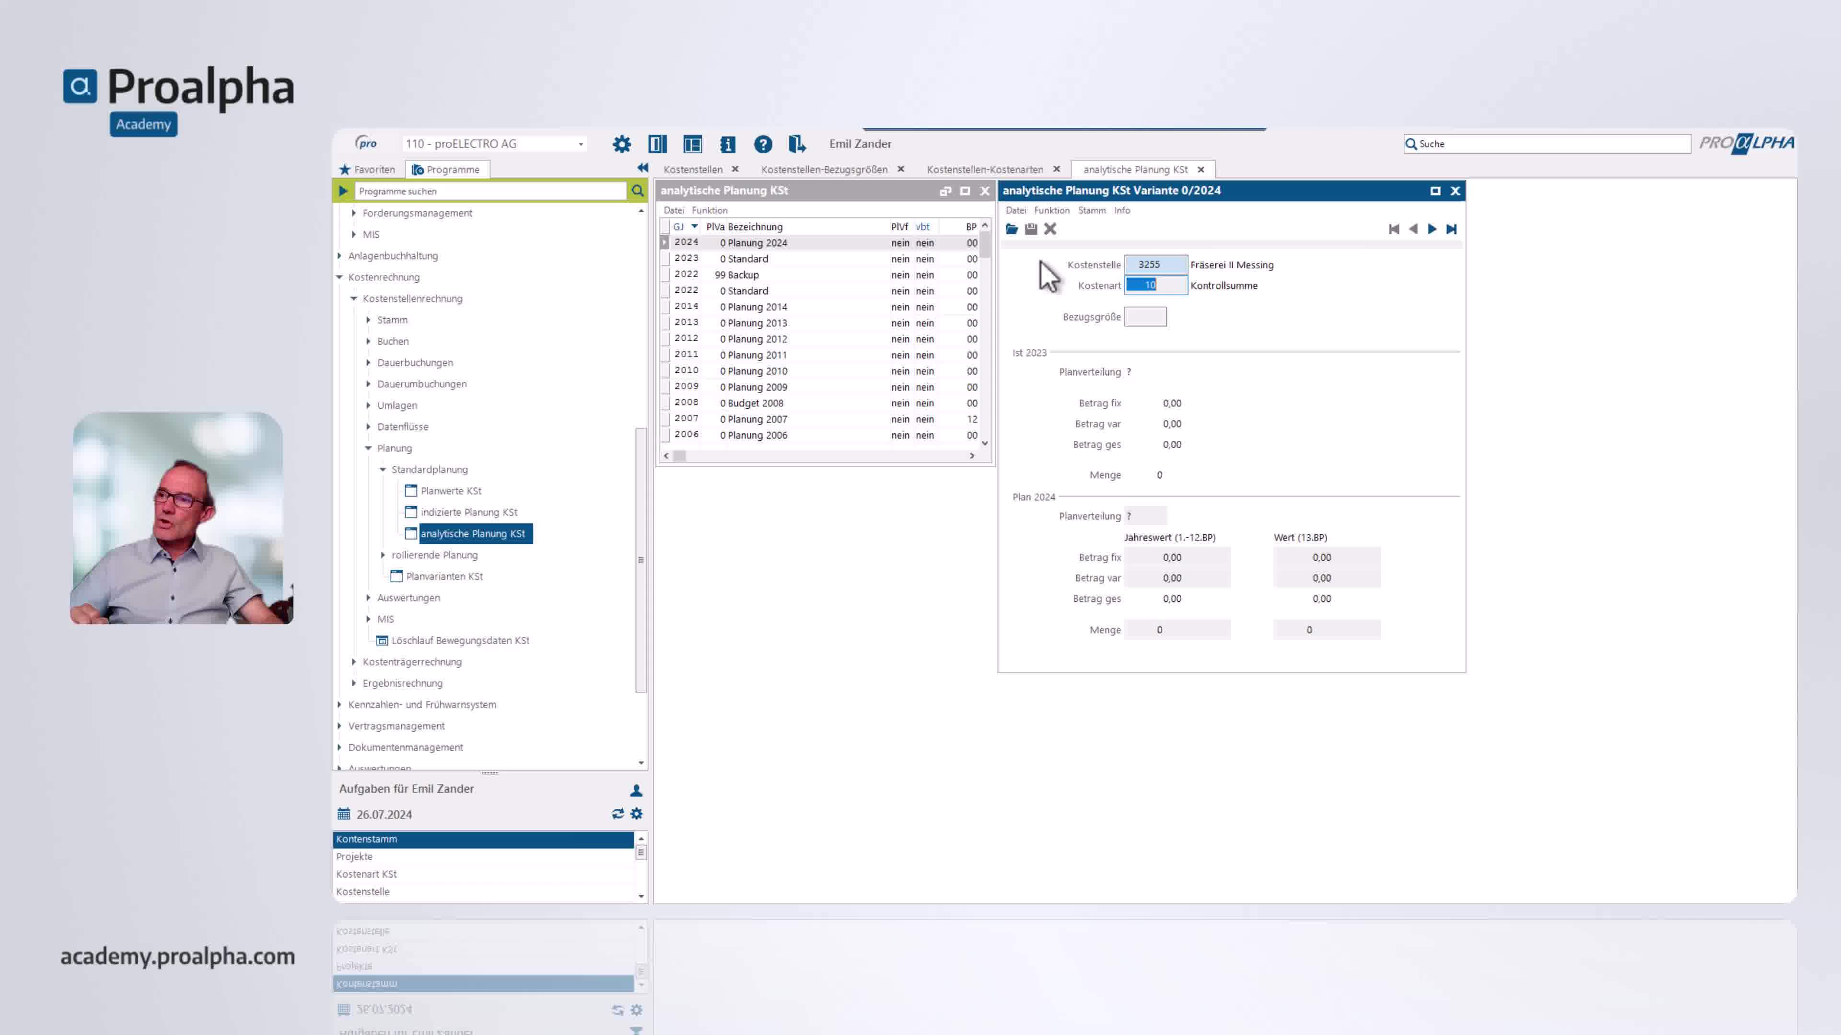Click the Bezugsgröße input field
Viewport: 1841px width, 1035px height.
1145,316
